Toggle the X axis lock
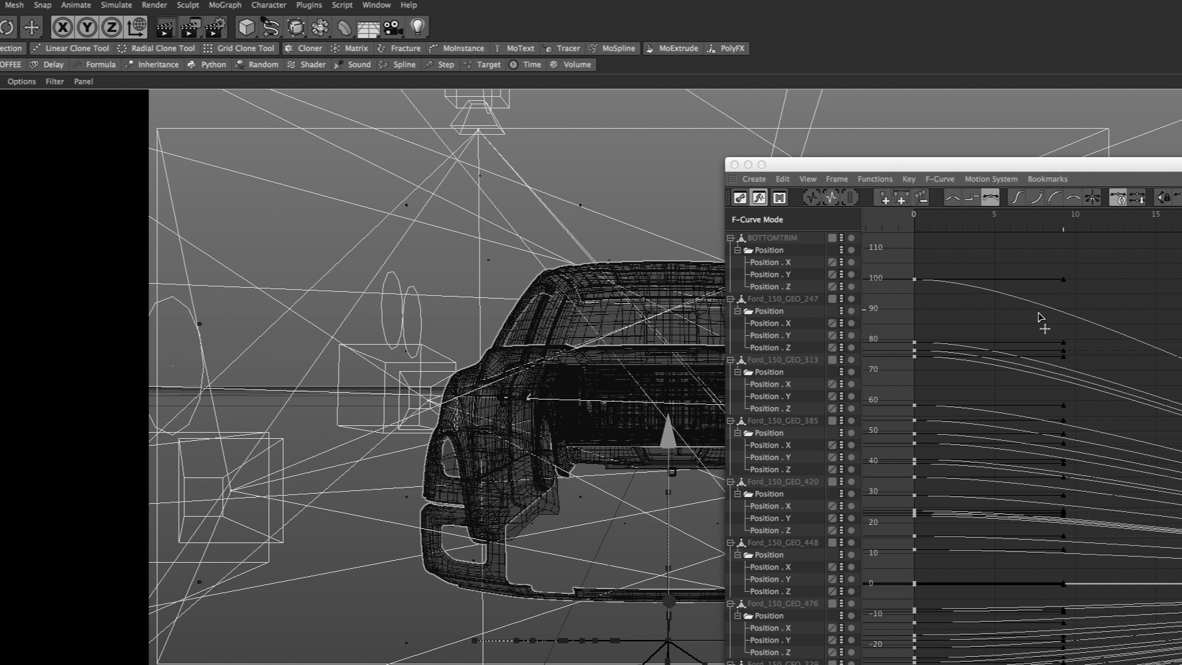This screenshot has height=665, width=1182. [62, 27]
